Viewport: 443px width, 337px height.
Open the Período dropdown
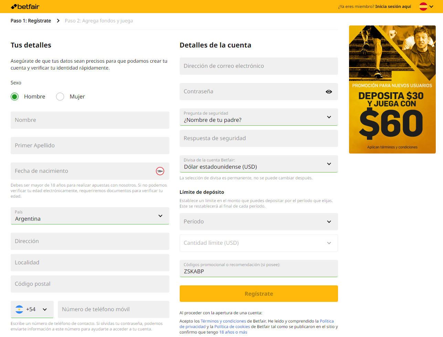point(259,222)
